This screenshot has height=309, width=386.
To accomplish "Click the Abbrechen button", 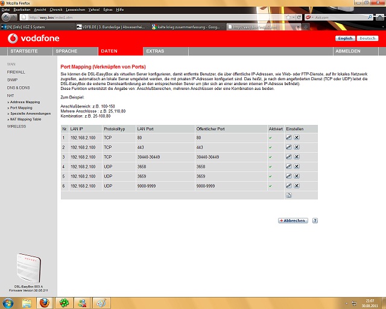I will point(293,221).
